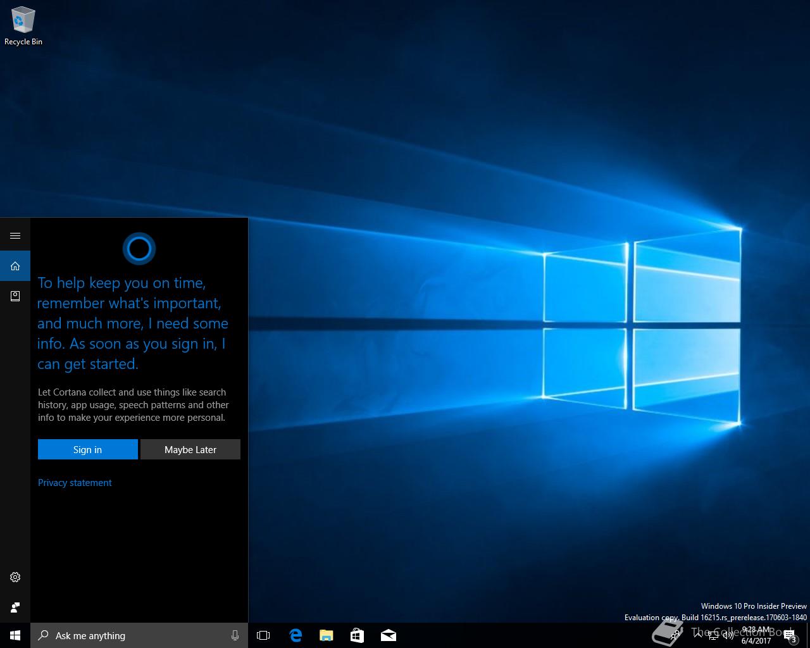Open the Mail app from taskbar
This screenshot has height=648, width=810.
click(x=389, y=635)
